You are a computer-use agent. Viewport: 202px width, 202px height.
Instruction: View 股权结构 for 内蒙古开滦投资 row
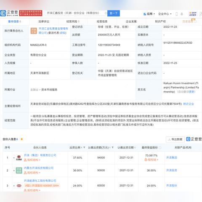32,173
